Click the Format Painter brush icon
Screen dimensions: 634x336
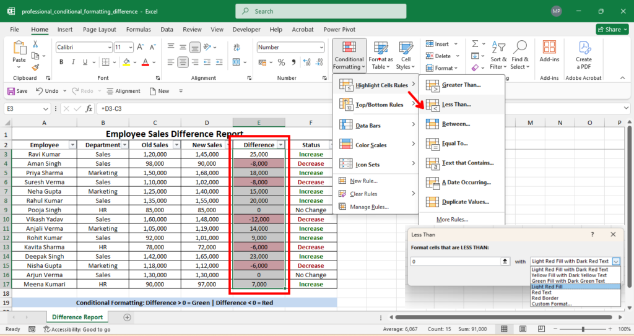click(35, 67)
